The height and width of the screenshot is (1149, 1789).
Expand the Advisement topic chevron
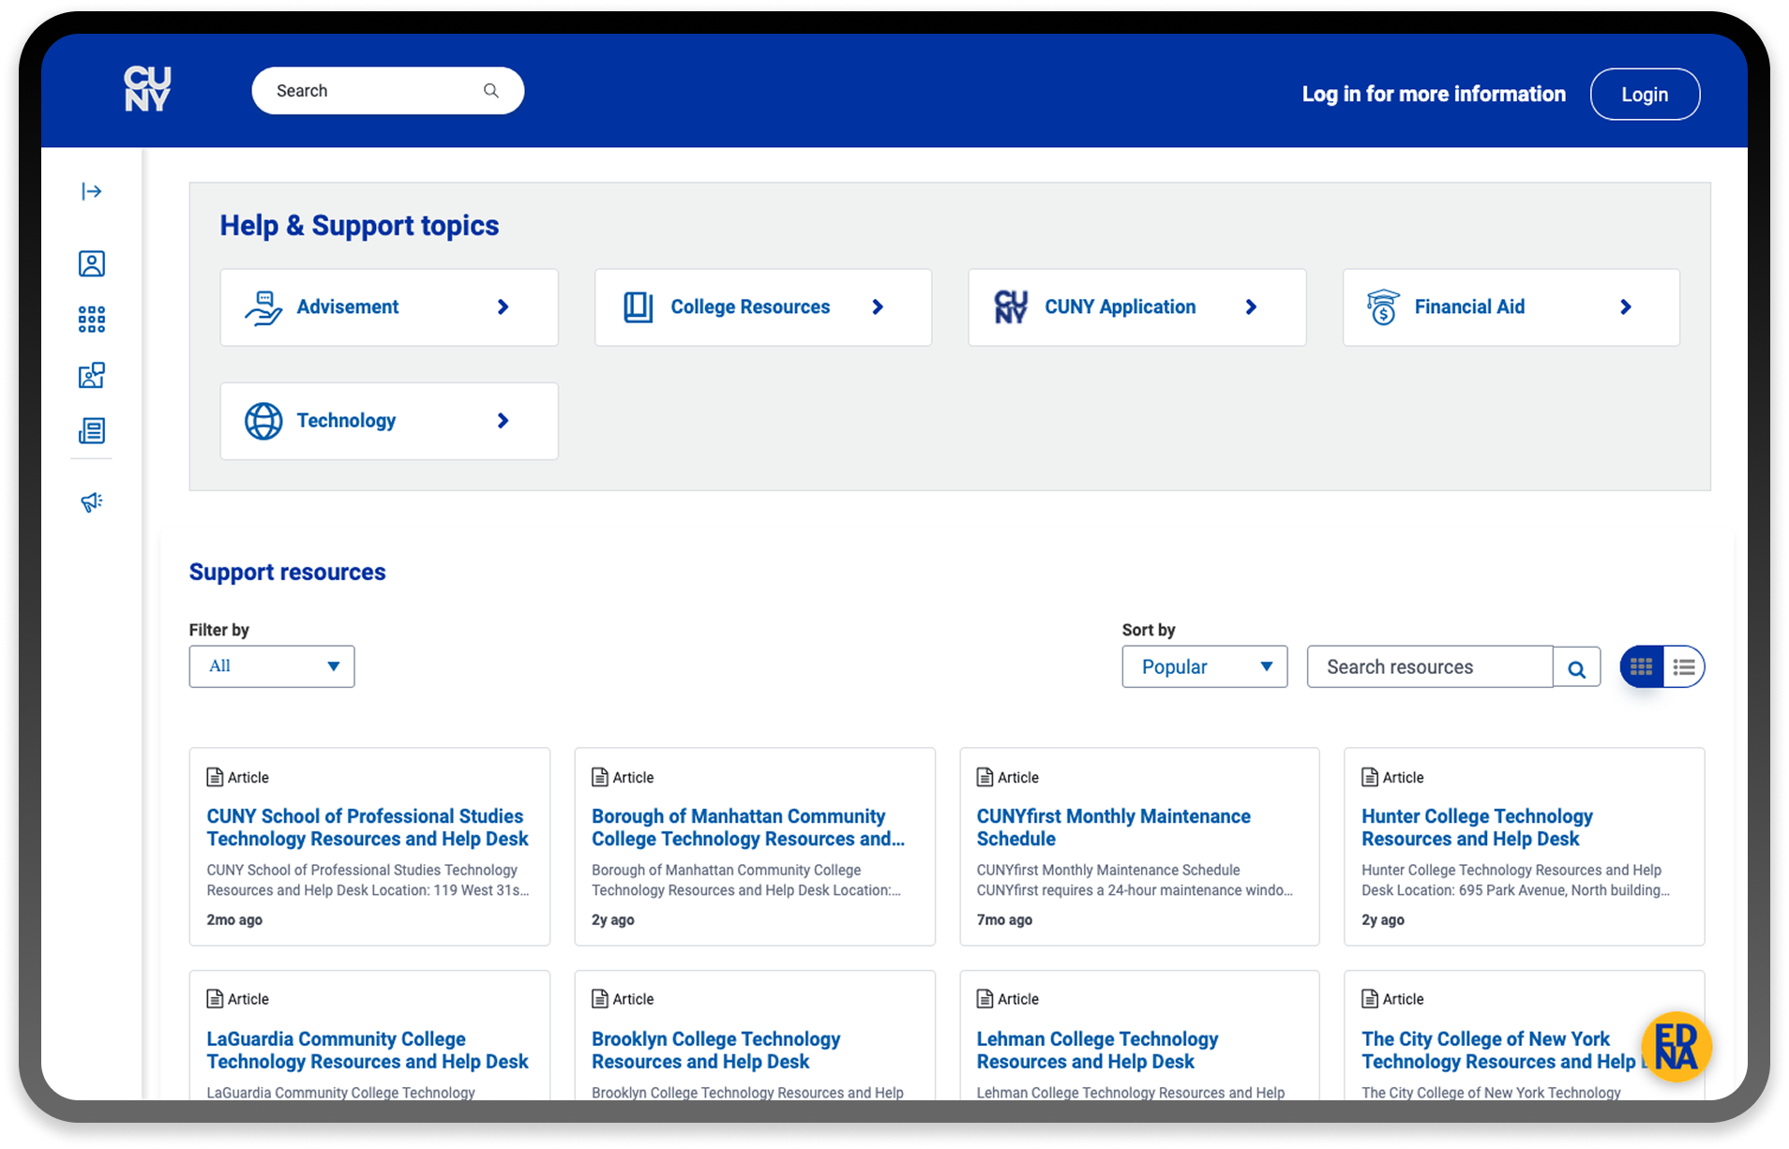(x=504, y=307)
